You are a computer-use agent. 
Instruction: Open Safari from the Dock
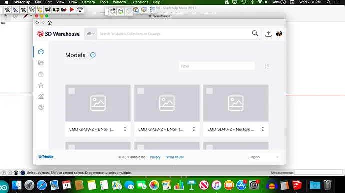point(42,185)
